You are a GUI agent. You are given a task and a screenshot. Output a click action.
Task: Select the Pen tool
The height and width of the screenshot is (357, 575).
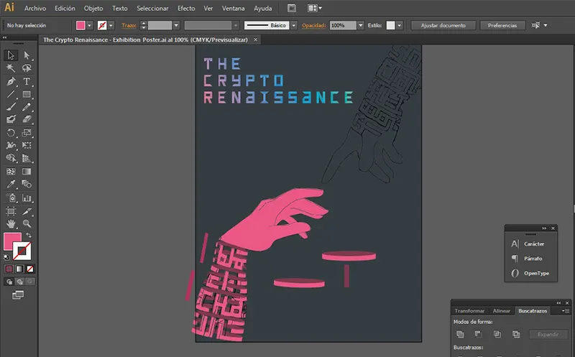click(11, 81)
